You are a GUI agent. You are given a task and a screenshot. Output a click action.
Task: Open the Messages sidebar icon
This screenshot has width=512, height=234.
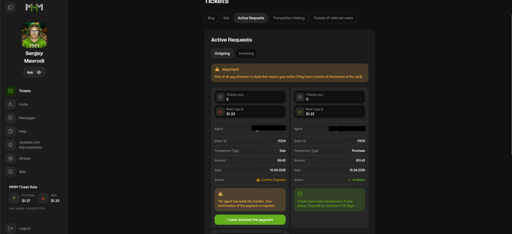(x=10, y=118)
